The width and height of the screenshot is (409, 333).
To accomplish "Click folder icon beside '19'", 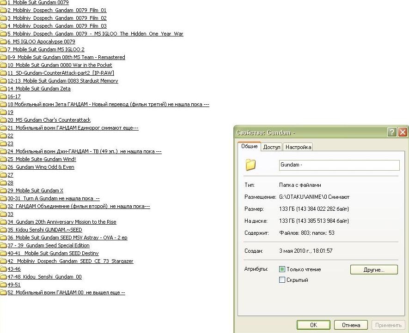I will [3, 112].
